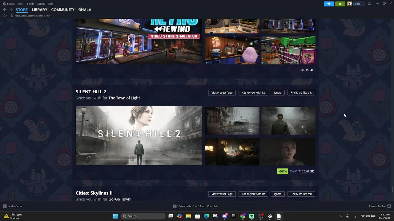Image resolution: width=394 pixels, height=221 pixels.
Task: Find More like Cities: Skylines II
Action: click(x=301, y=194)
